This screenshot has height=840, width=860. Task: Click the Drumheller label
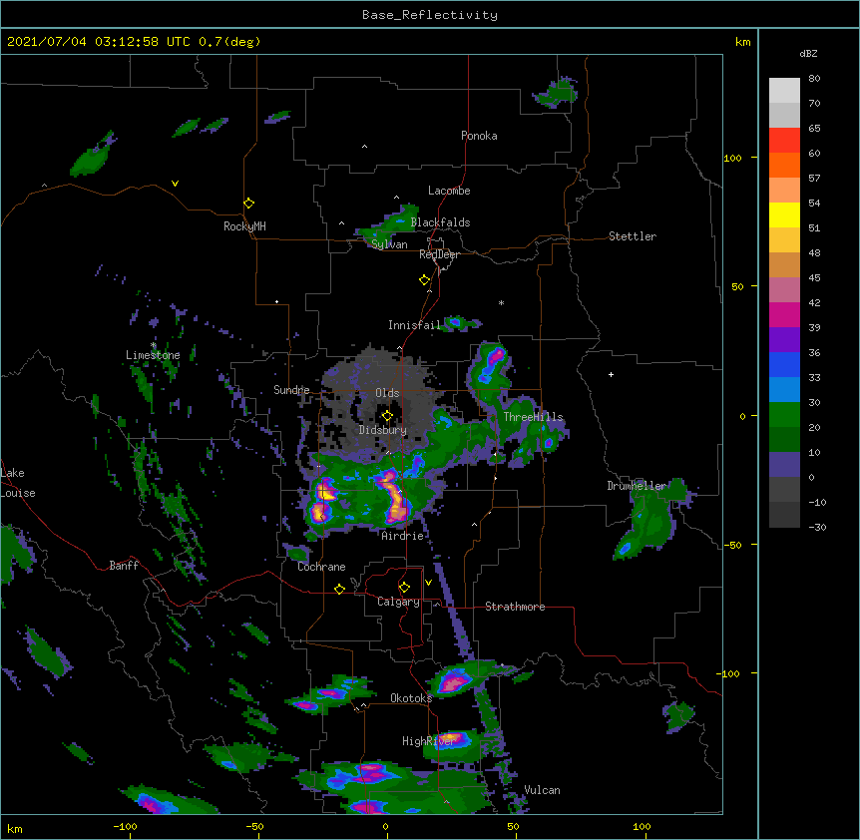point(637,486)
